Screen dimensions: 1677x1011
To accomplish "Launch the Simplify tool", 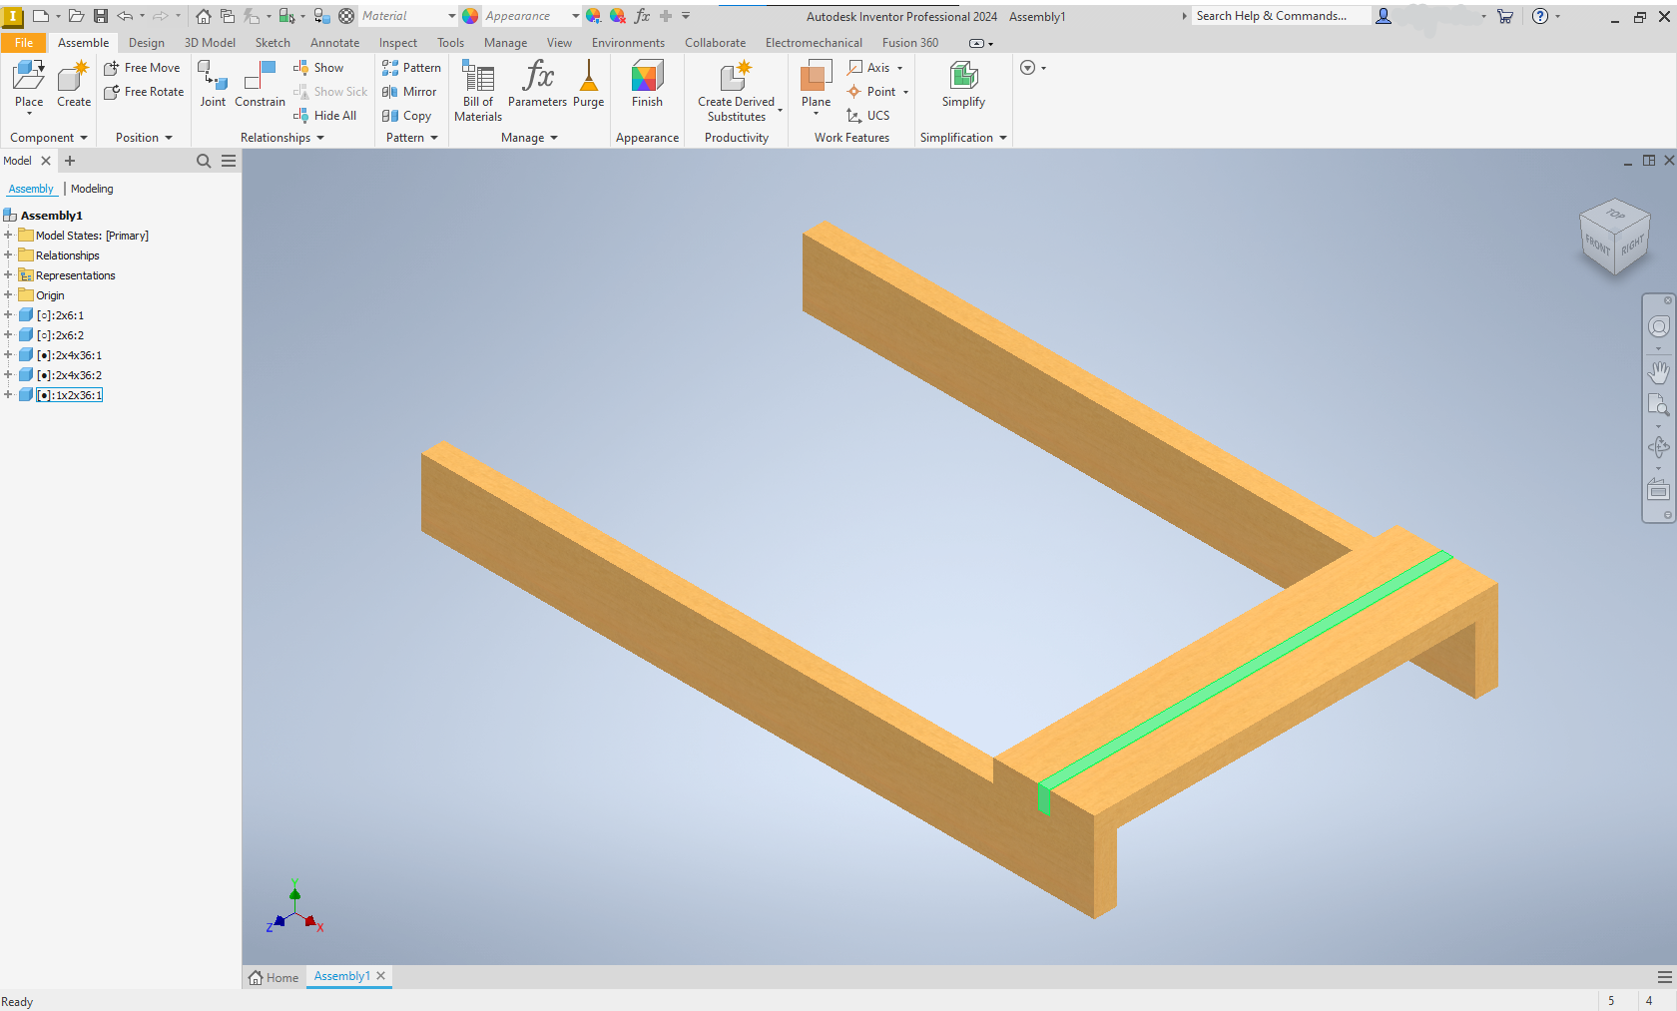I will point(963,85).
